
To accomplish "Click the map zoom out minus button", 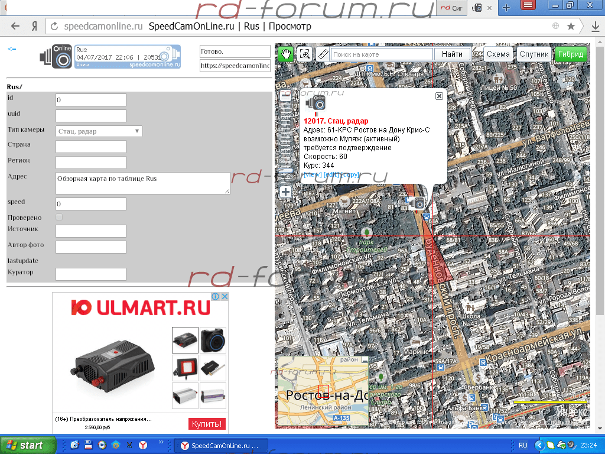I will (x=285, y=95).
